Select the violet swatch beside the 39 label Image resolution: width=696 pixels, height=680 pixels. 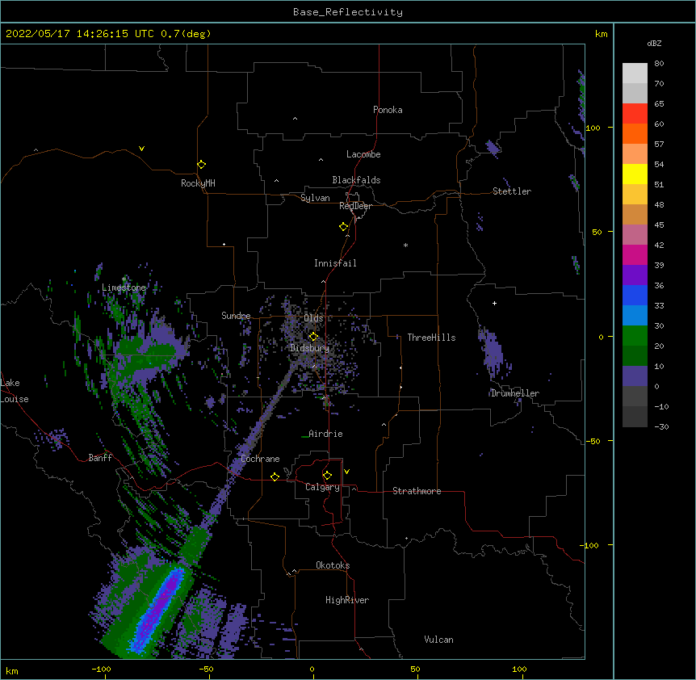pyautogui.click(x=635, y=275)
